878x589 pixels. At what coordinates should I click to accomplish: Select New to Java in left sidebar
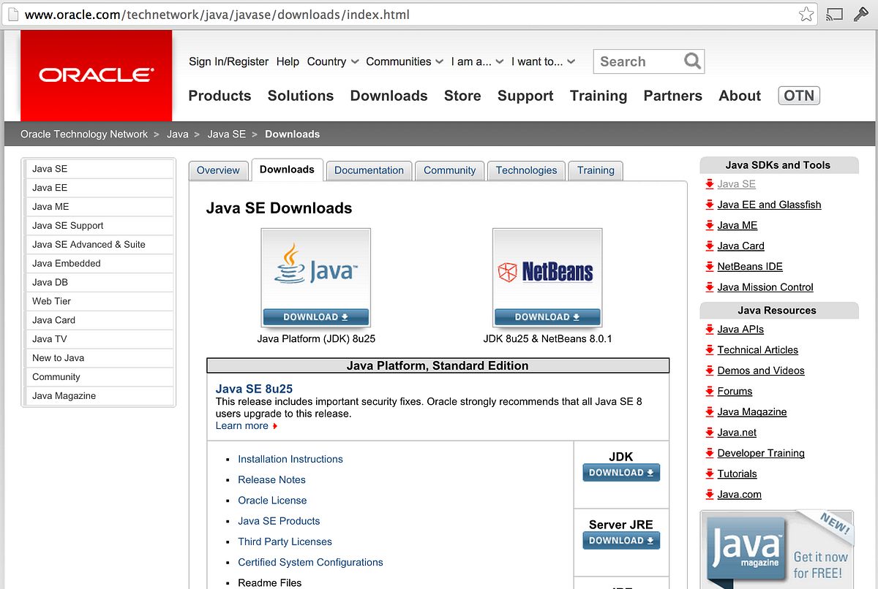tap(99, 358)
